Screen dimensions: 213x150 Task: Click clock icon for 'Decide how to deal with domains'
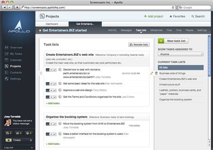[60, 70]
